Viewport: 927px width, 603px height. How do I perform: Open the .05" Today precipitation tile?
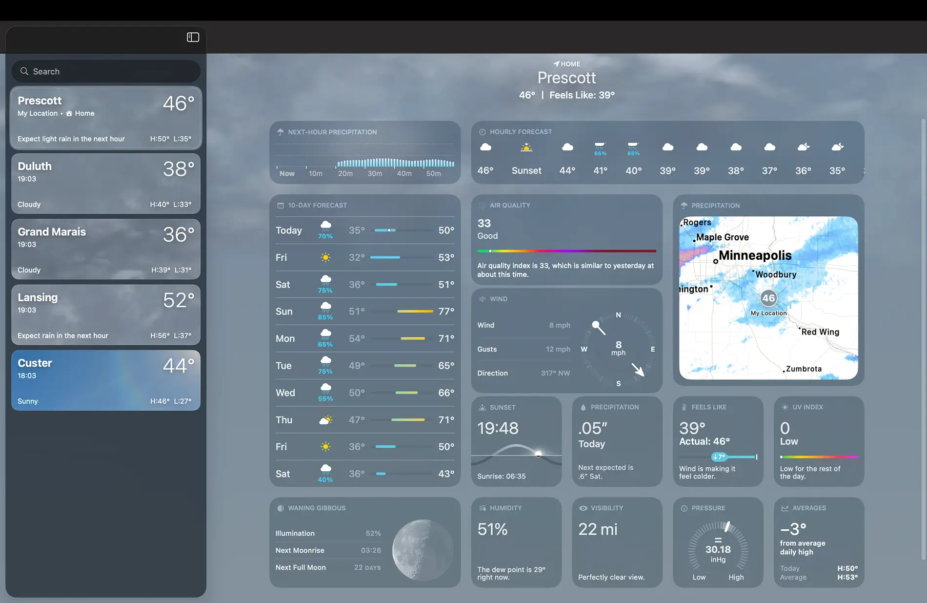[617, 441]
